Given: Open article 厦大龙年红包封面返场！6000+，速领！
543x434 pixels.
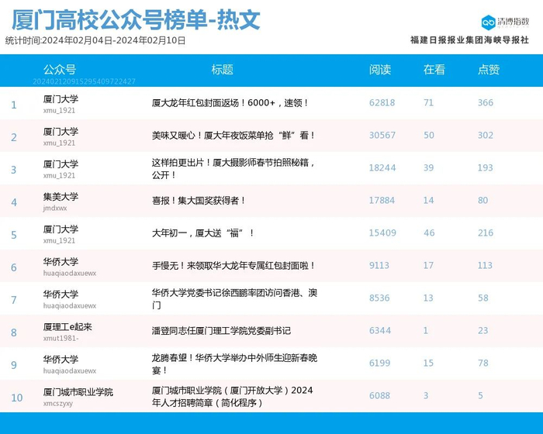Looking at the screenshot, I should click(x=230, y=103).
